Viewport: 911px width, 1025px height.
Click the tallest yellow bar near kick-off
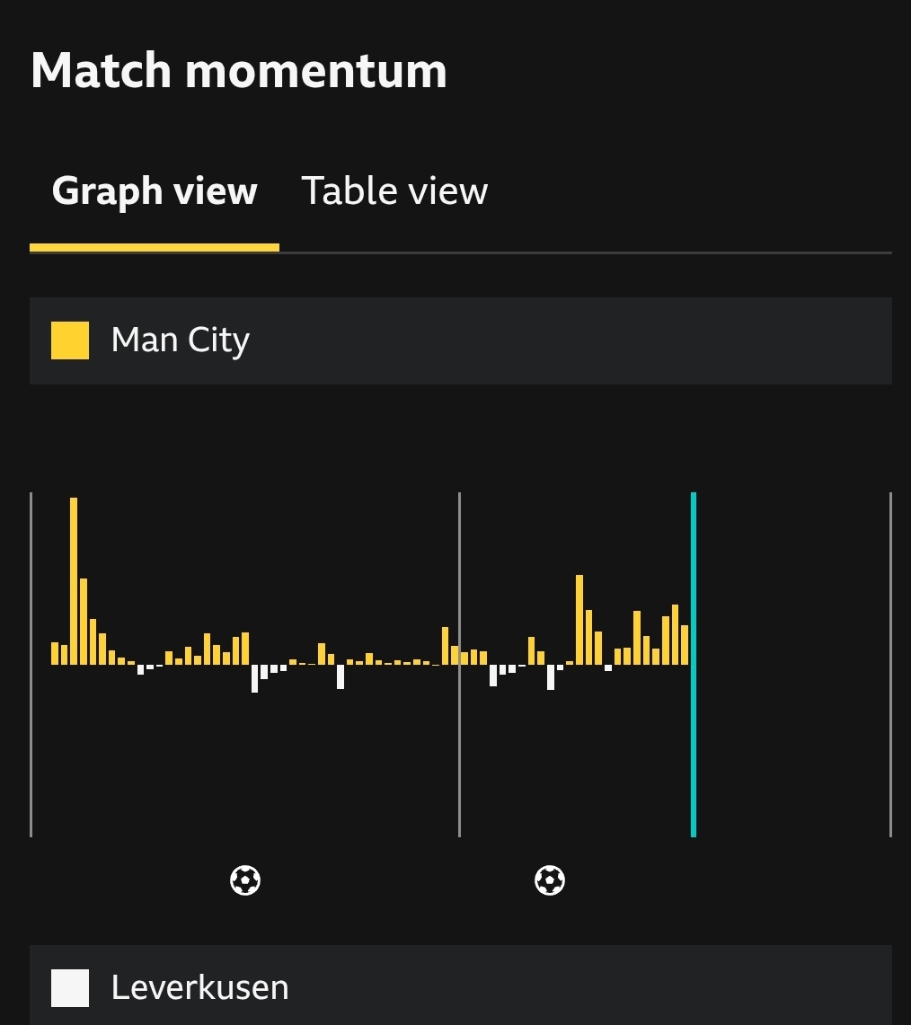[74, 581]
